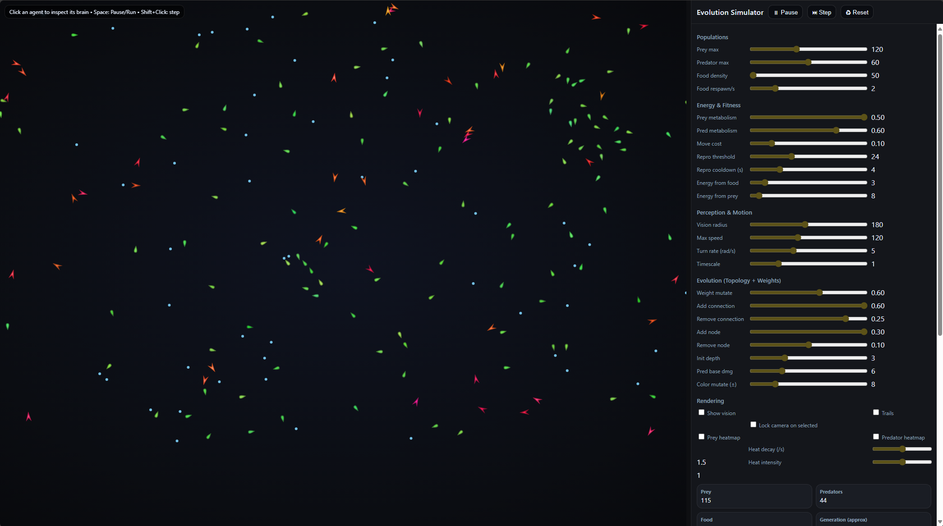Enable the Prey heatmap option
This screenshot has width=943, height=526.
point(701,437)
